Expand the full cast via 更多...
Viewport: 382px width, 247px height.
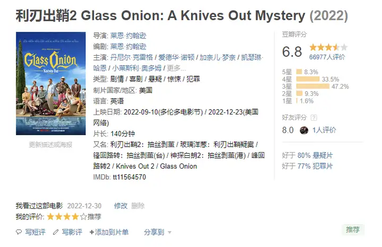176,68
